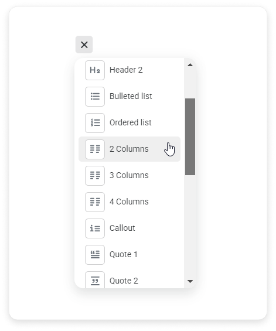This screenshot has width=276, height=331.
Task: Click the 2 Columns layout icon
Action: click(x=95, y=149)
